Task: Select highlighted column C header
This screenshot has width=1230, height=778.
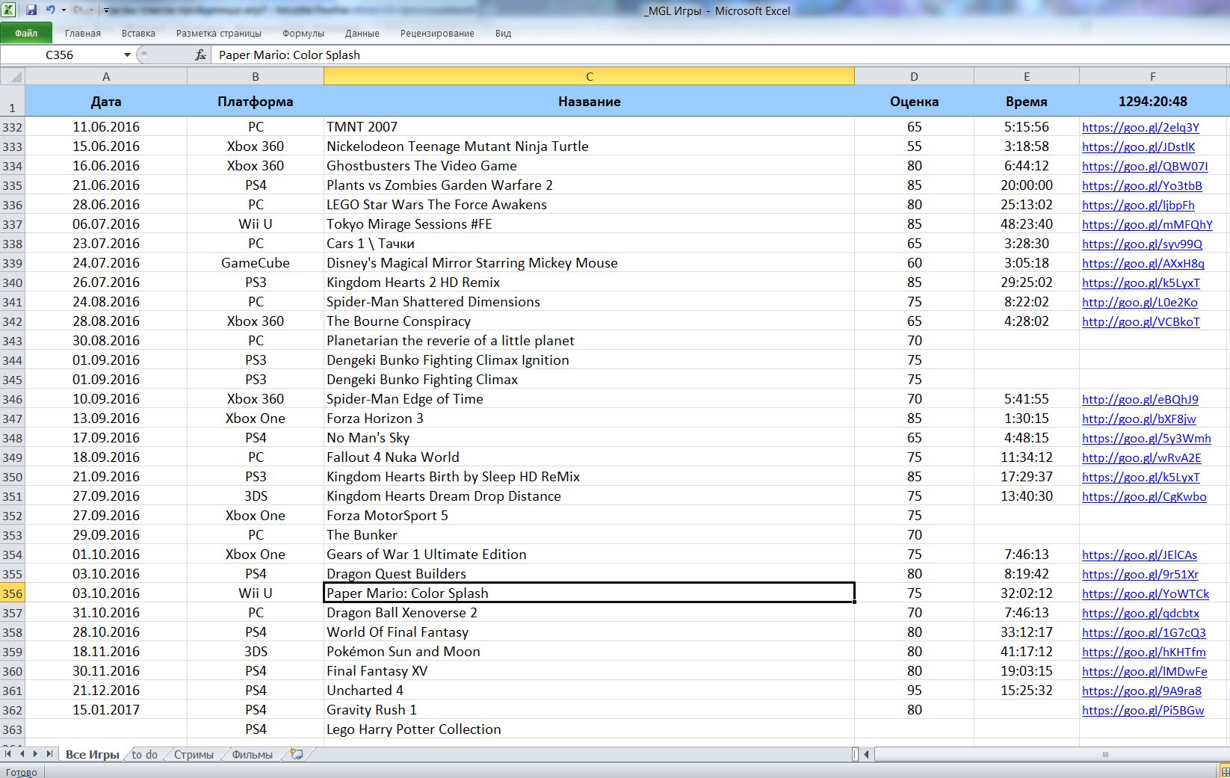Action: 590,76
